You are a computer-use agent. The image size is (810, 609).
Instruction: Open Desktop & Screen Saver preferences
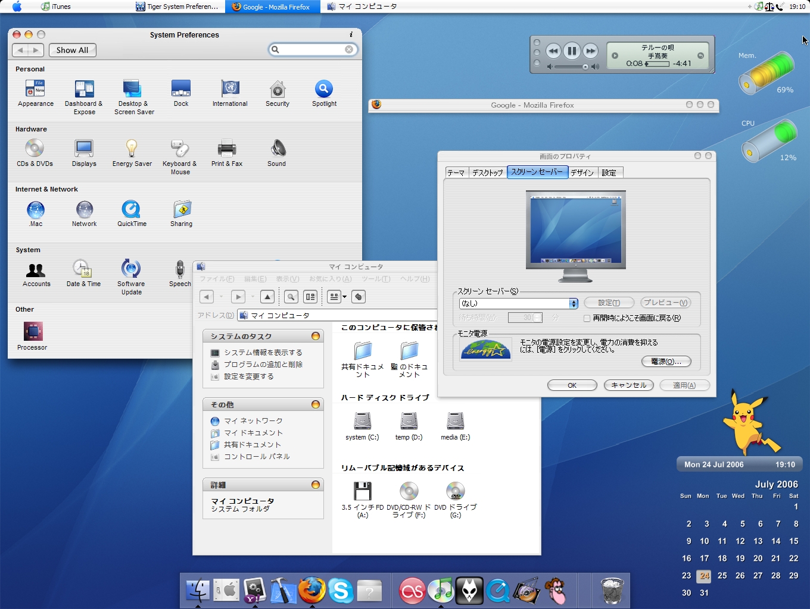(133, 97)
